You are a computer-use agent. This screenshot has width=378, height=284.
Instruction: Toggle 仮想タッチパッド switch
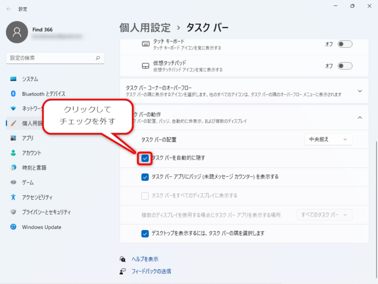[x=345, y=66]
